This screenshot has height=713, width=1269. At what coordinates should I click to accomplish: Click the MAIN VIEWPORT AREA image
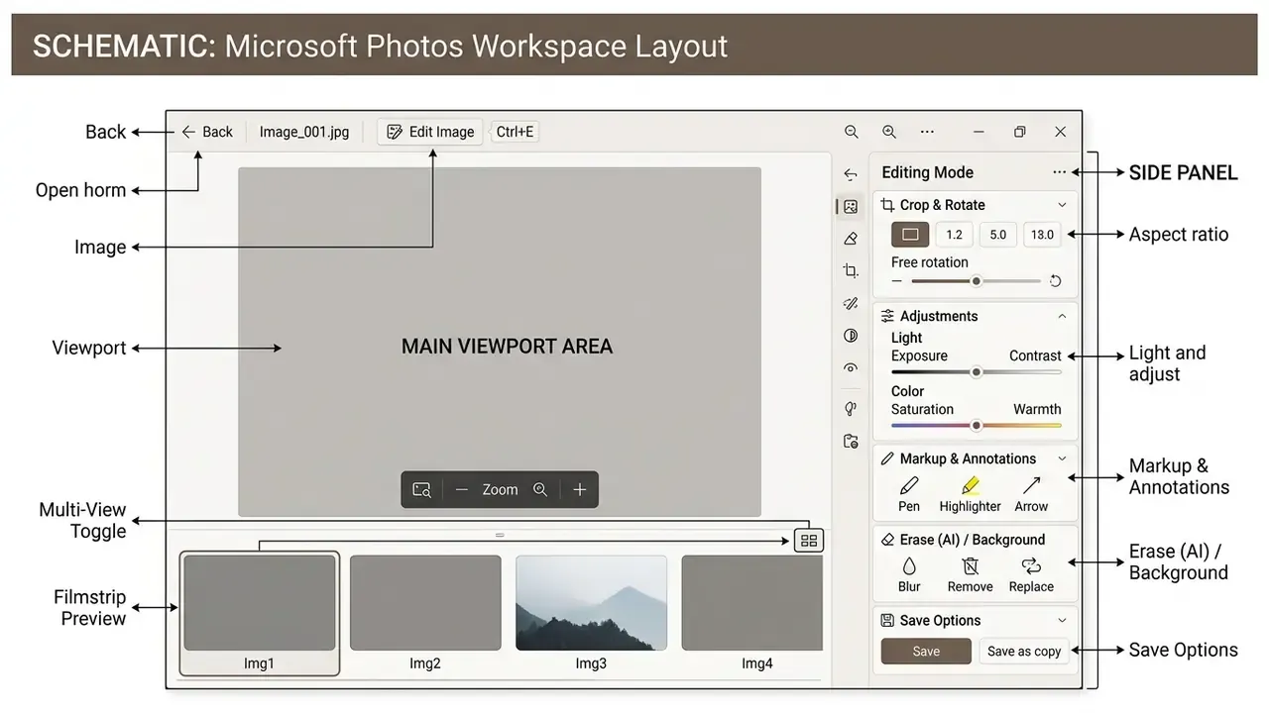(500, 342)
